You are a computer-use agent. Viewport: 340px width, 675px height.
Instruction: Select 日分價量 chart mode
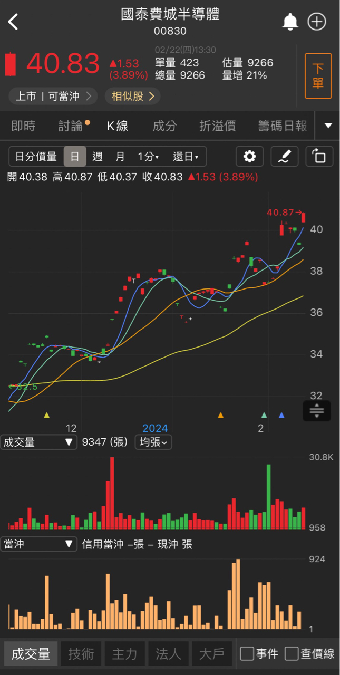pyautogui.click(x=36, y=157)
